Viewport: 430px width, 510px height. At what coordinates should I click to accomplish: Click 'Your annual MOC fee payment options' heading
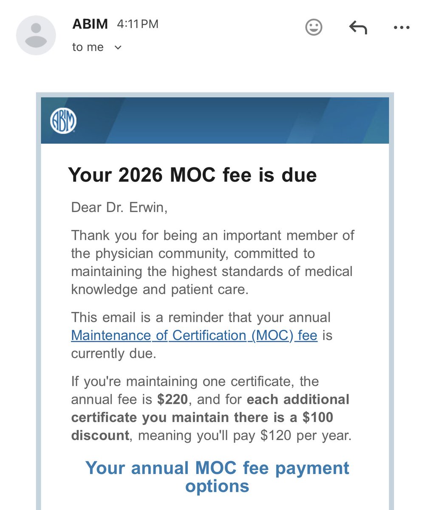(217, 476)
